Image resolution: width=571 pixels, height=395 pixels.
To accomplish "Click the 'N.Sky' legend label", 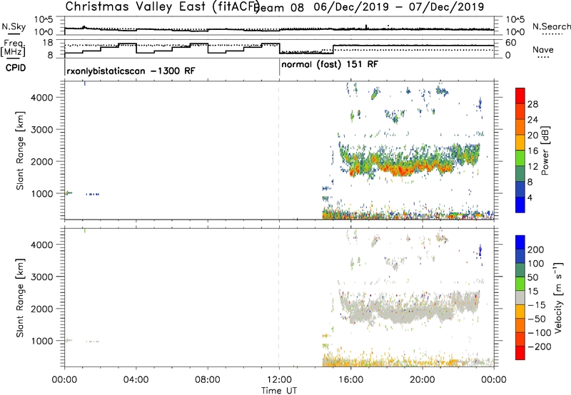I will pyautogui.click(x=14, y=26).
